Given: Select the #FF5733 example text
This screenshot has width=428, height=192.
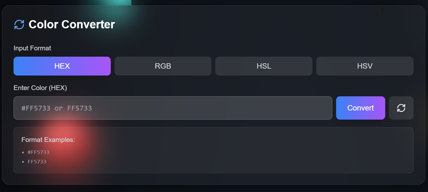Looking at the screenshot, I should pos(38,152).
